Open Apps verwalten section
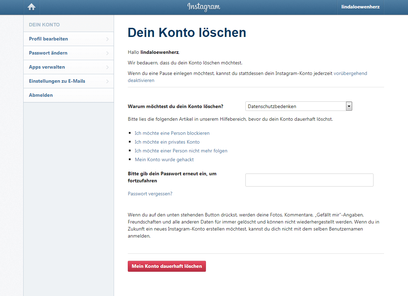Image resolution: width=408 pixels, height=296 pixels. pyautogui.click(x=47, y=67)
